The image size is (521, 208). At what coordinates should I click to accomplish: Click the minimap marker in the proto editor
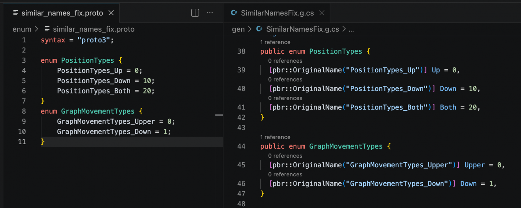click(219, 115)
